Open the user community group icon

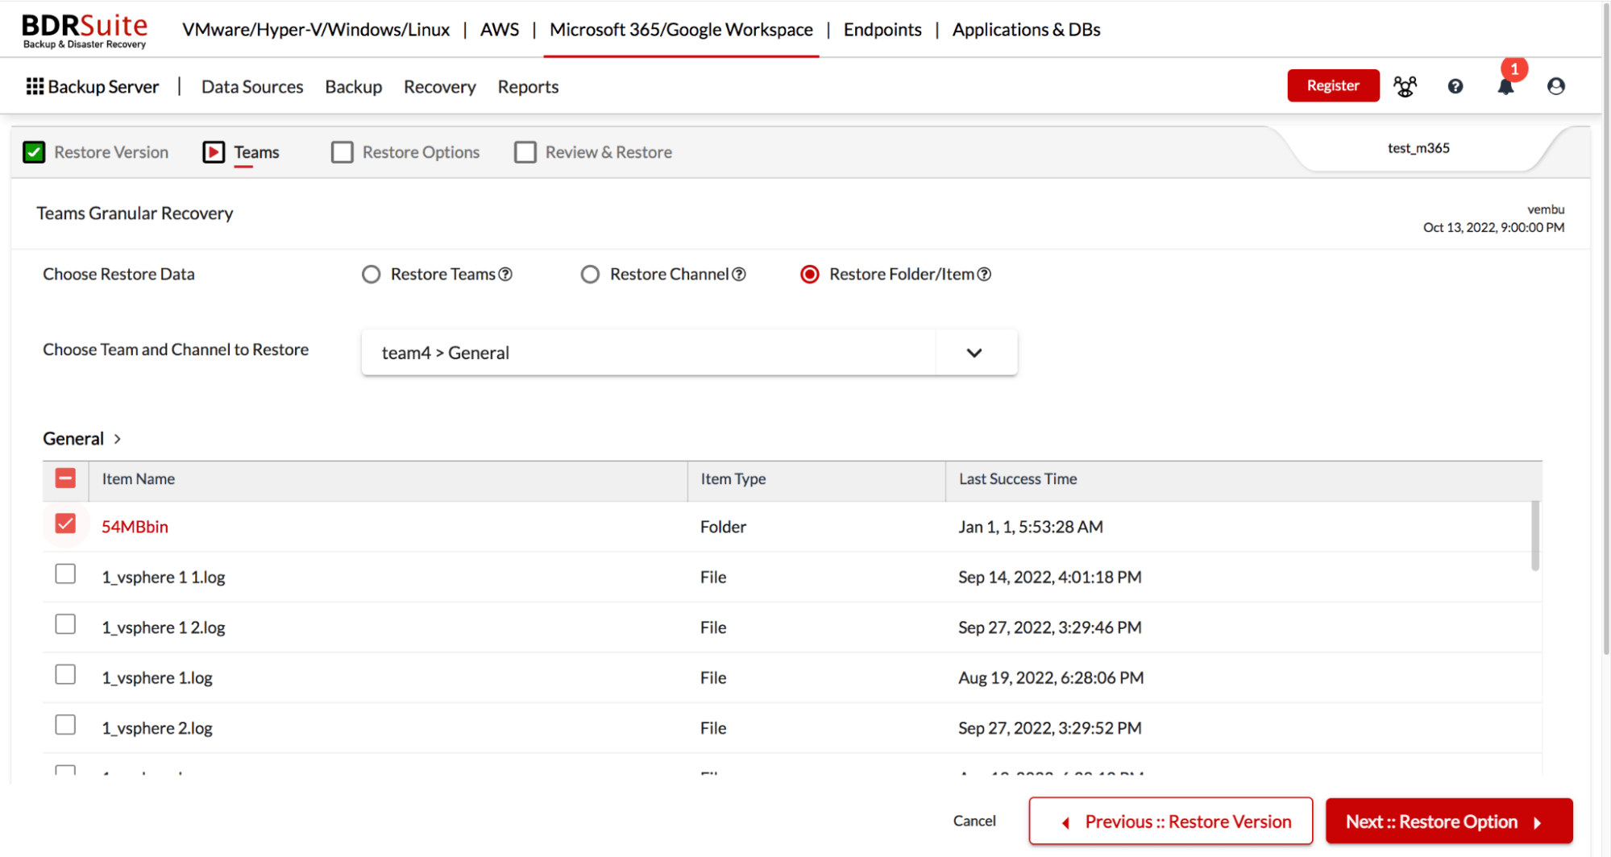(1405, 86)
